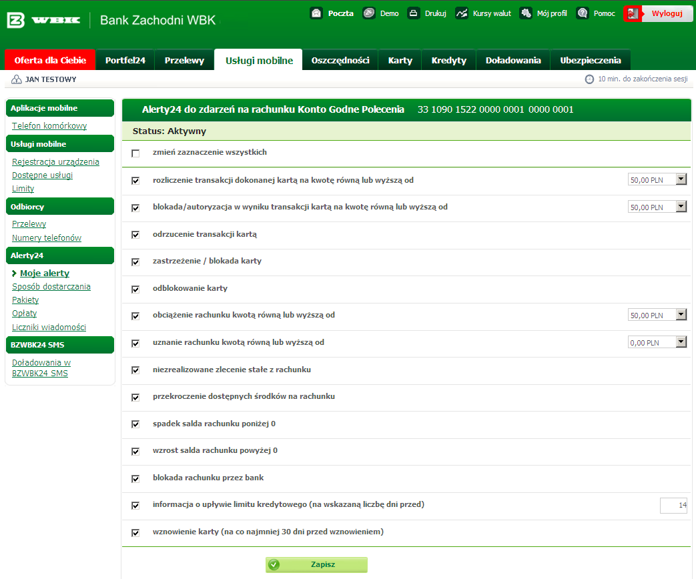The height and width of the screenshot is (579, 696).
Task: Open the Ubezpieczenia tab
Action: [x=591, y=60]
